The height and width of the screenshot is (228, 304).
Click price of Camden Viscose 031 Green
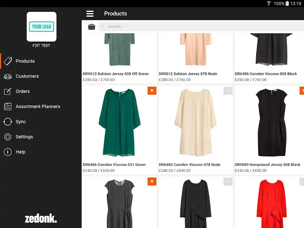(x=99, y=171)
